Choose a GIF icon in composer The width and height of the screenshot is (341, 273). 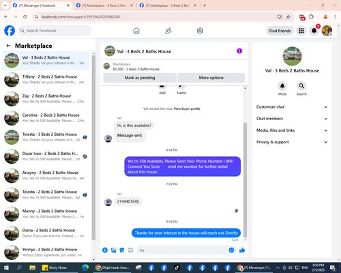[x=130, y=250]
